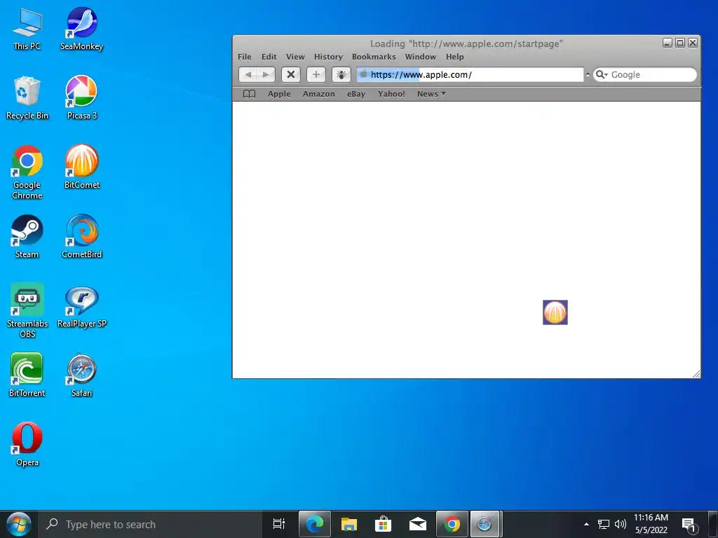This screenshot has width=718, height=538.
Task: Open the Steam desktop shortcut
Action: click(27, 237)
